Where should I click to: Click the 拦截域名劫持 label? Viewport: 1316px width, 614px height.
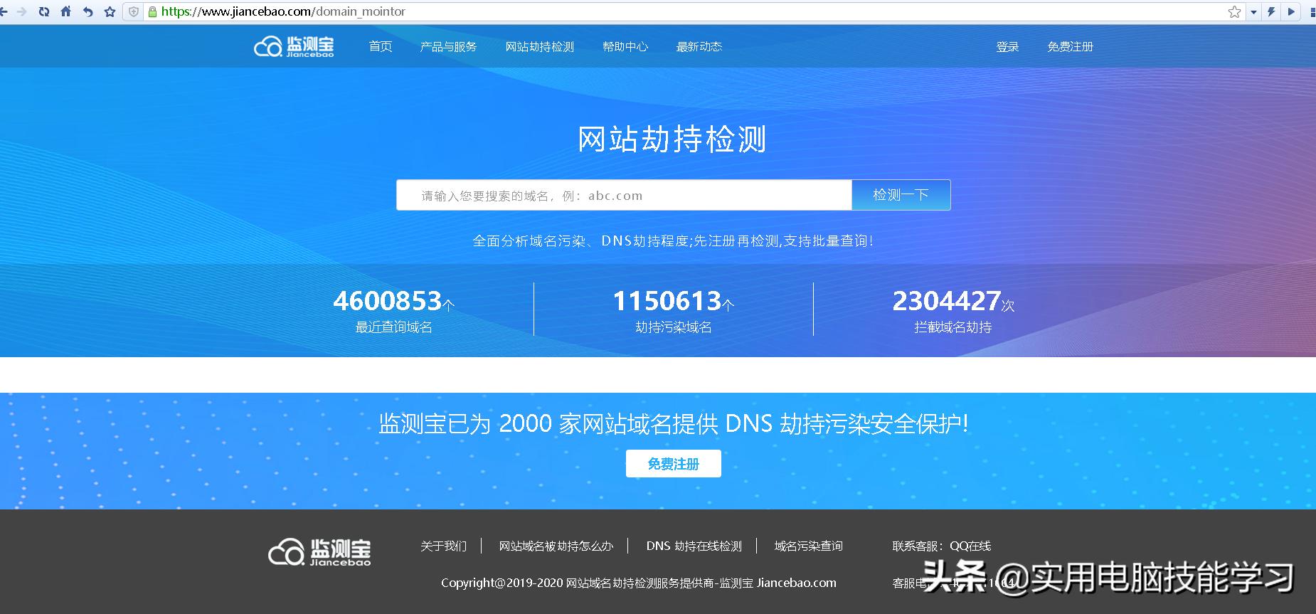[x=953, y=327]
